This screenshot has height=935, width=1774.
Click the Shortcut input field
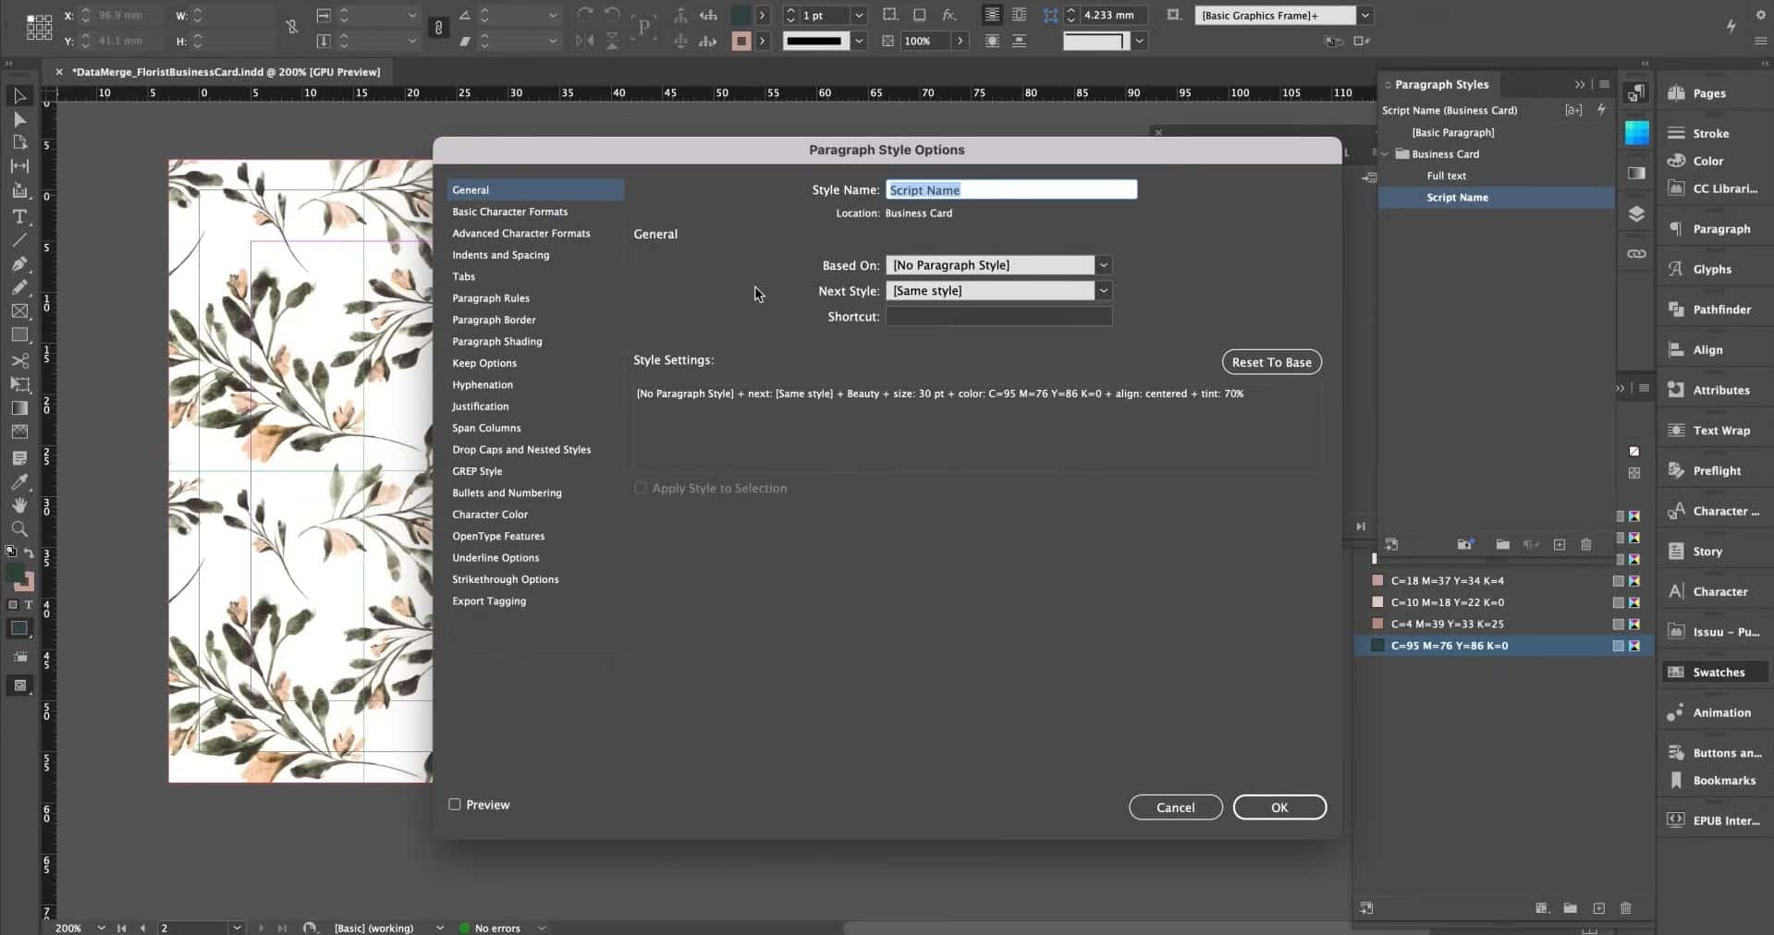[x=999, y=316]
